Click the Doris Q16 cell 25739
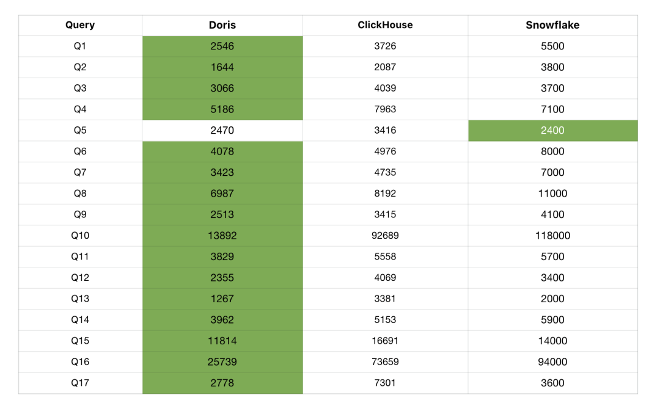Screen dimensions: 660x406 [222, 361]
